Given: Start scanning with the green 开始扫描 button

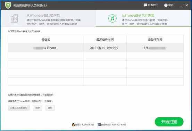Looking at the screenshot, I should pyautogui.click(x=169, y=122).
